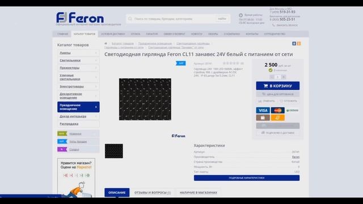Open the 'Контакты' menu item
This screenshot has height=204, width=363.
252,34
